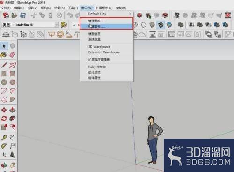This screenshot has width=234, height=172.
Task: Open the 文件(F) menu
Action: [6, 8]
